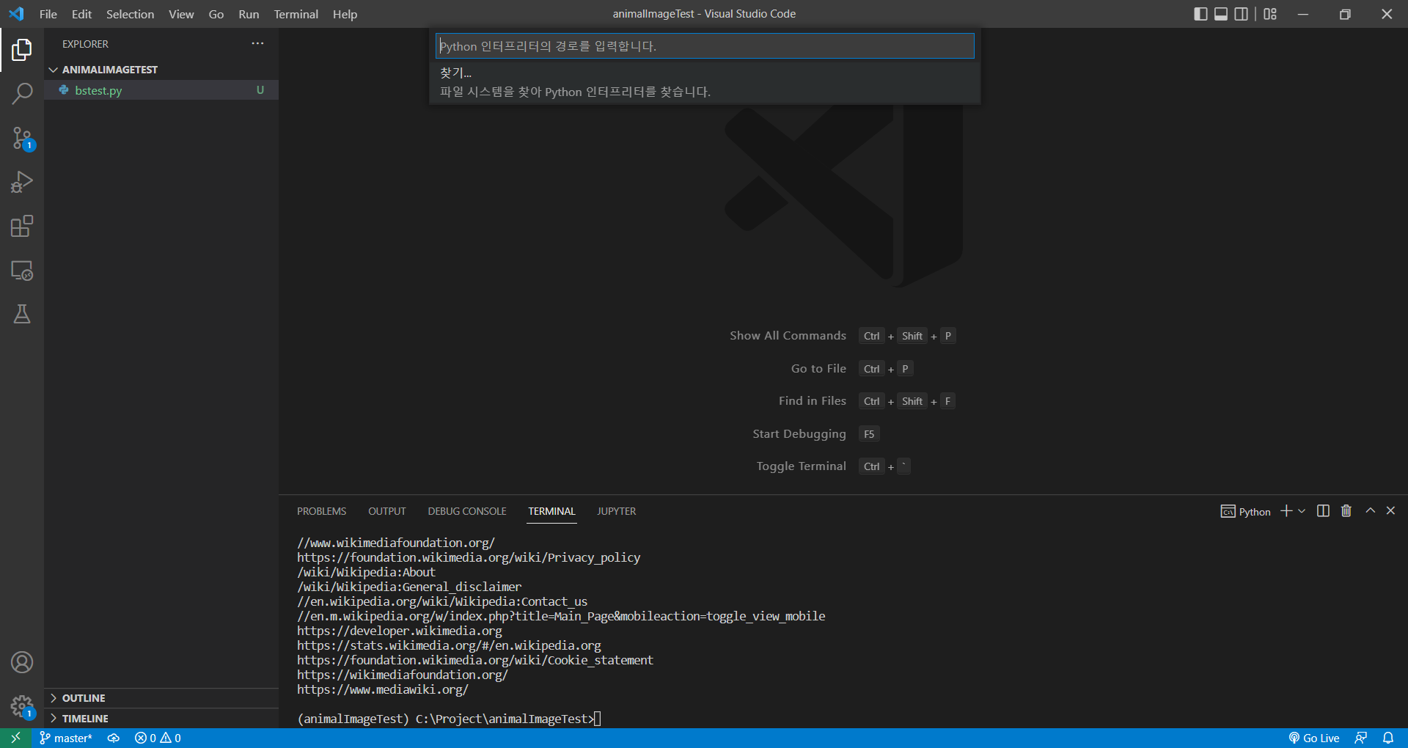Screen dimensions: 1408x748
Task: Start Go Live server from status bar
Action: tap(1313, 738)
